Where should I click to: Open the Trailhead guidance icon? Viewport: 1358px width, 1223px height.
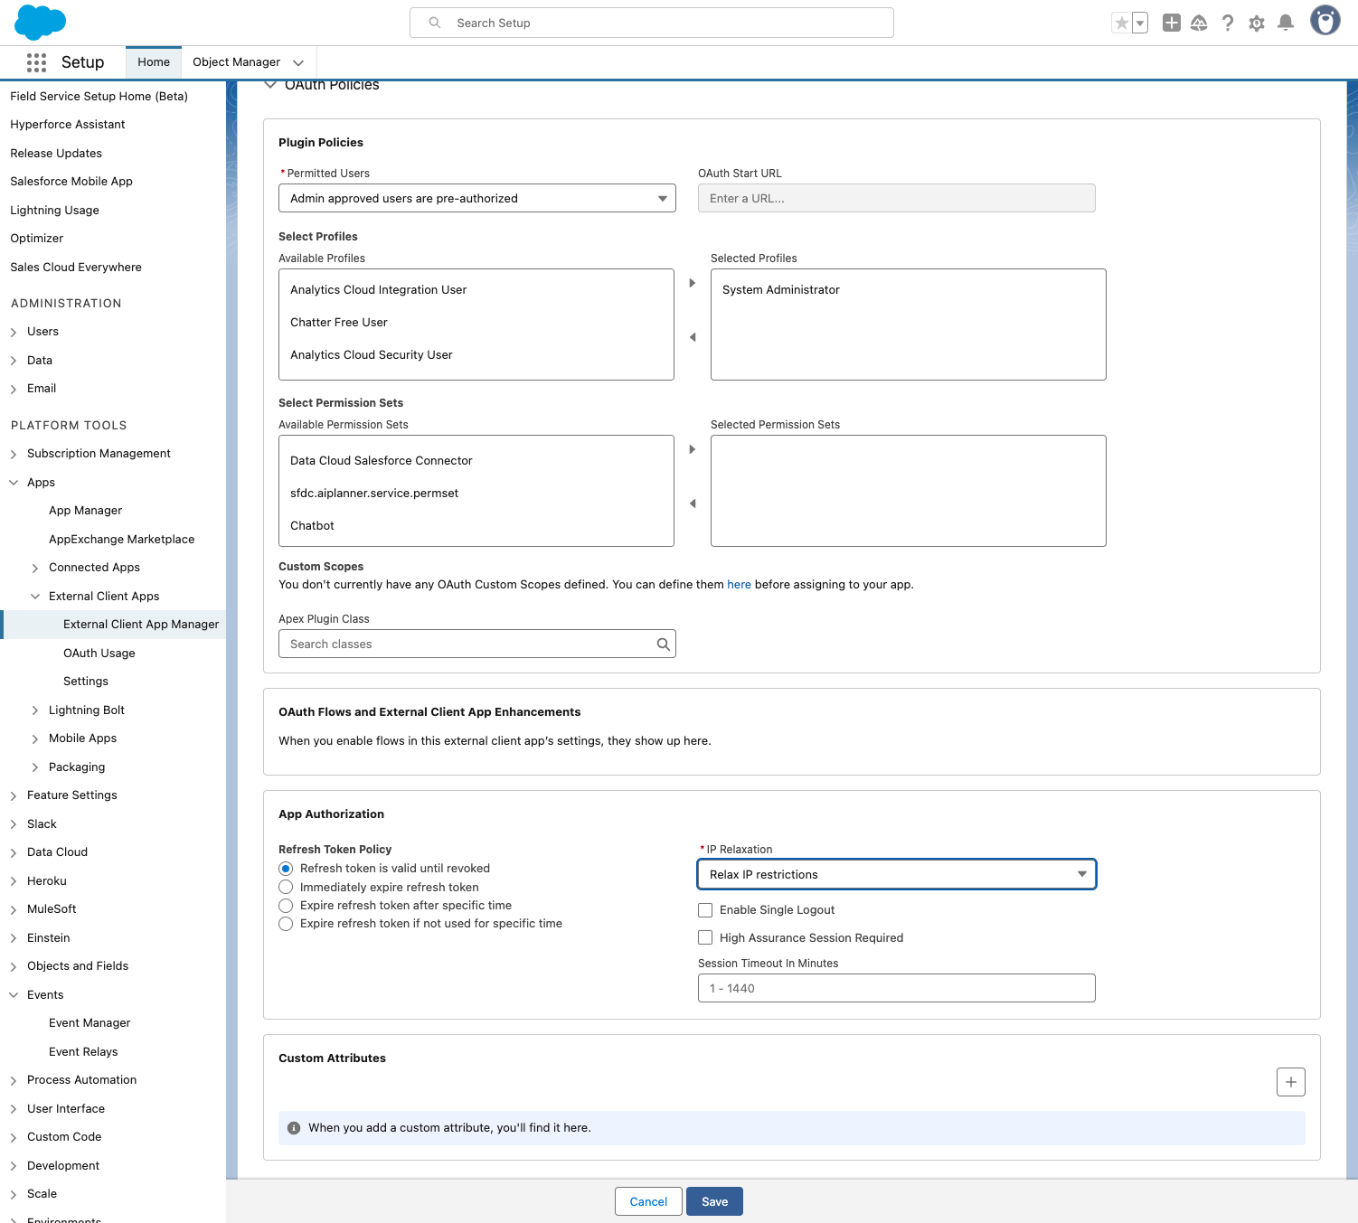[1199, 23]
